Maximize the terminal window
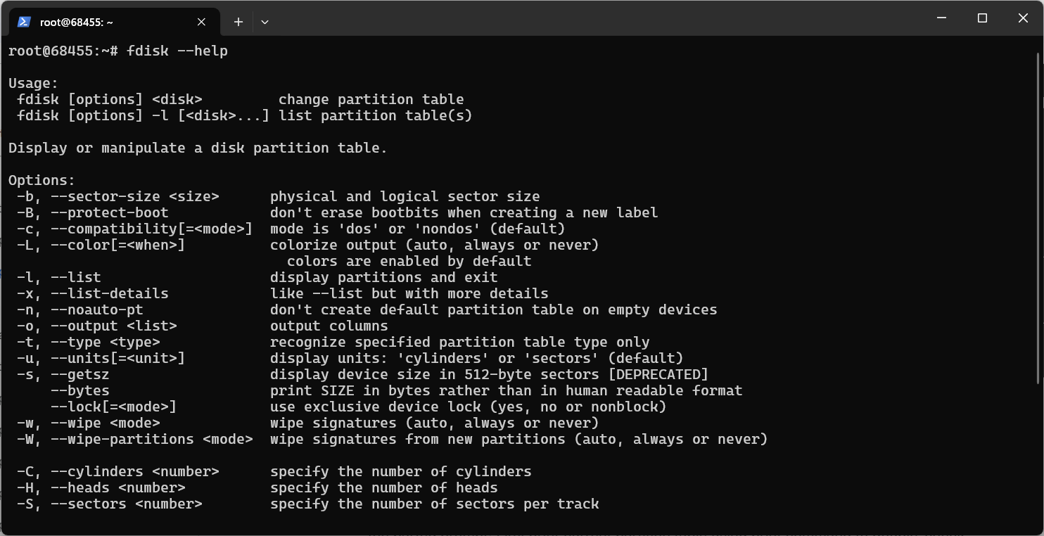This screenshot has width=1044, height=536. (x=983, y=18)
